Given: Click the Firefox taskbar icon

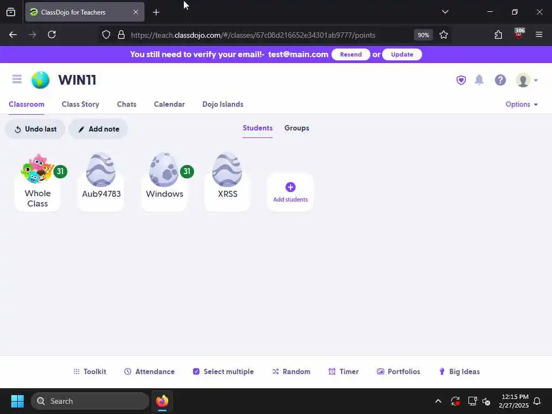Looking at the screenshot, I should coord(162,401).
